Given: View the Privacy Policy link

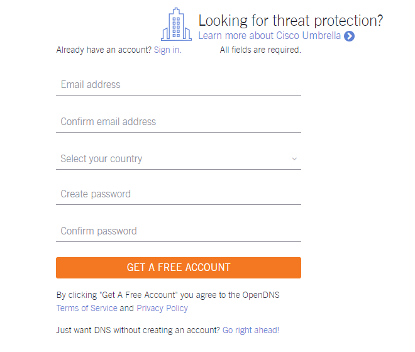Looking at the screenshot, I should point(162,308).
